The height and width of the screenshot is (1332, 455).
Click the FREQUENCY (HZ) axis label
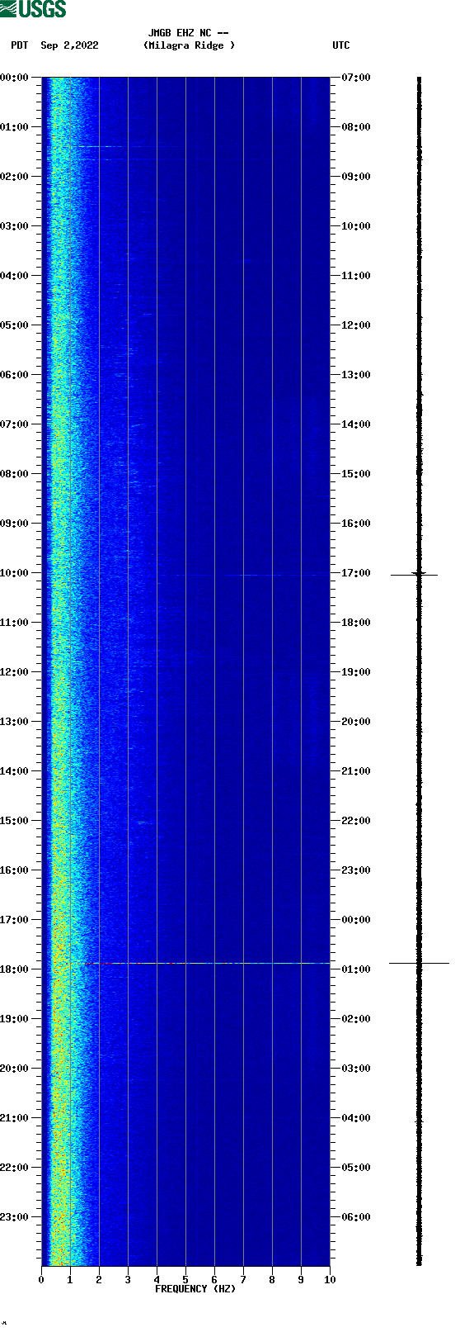195,1289
